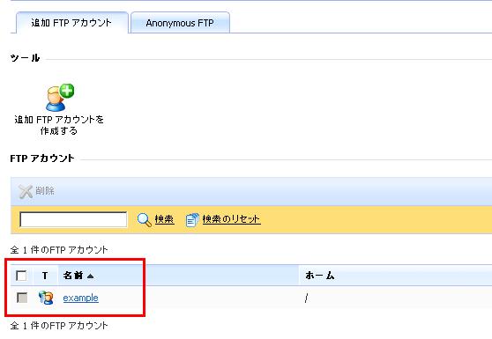Click the 検索のリセット link

(231, 219)
